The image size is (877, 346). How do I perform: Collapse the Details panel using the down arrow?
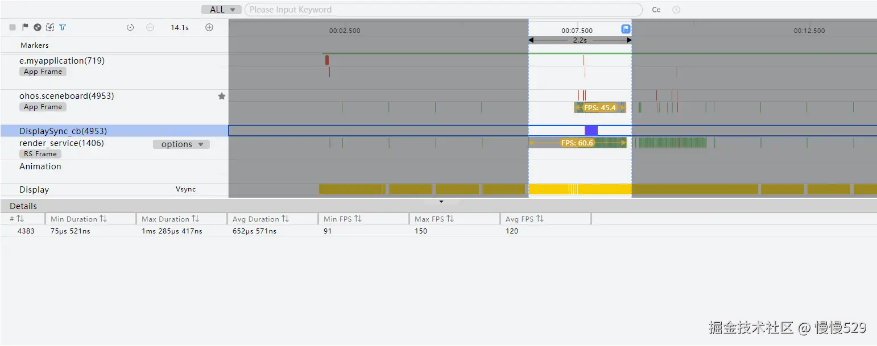(x=441, y=201)
